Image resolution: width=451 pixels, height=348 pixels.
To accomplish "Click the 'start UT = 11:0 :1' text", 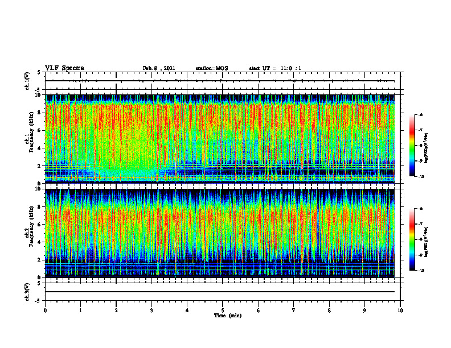I will click(275, 68).
